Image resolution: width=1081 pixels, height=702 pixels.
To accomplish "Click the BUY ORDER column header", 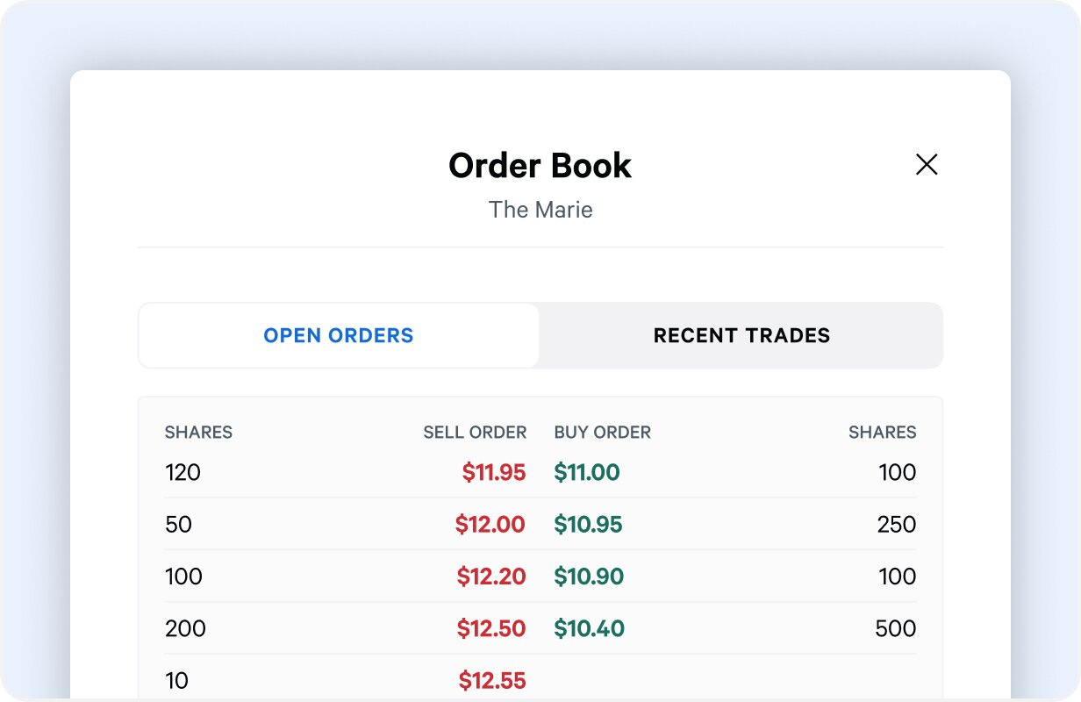I will tap(603, 432).
